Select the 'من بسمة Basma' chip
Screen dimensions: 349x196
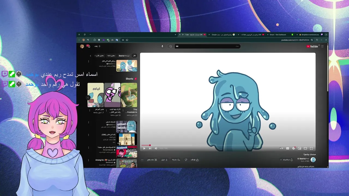(124, 56)
